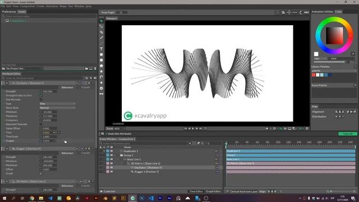The width and height of the screenshot is (359, 202).
Task: Pick the Ellipse shape tool
Action: click(x=101, y=60)
